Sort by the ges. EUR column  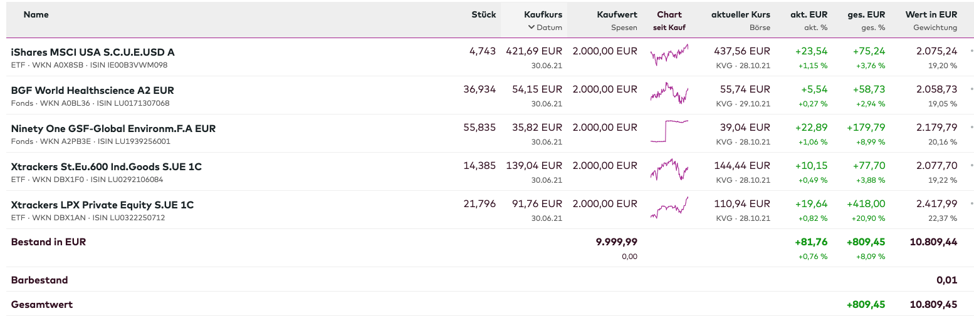867,14
